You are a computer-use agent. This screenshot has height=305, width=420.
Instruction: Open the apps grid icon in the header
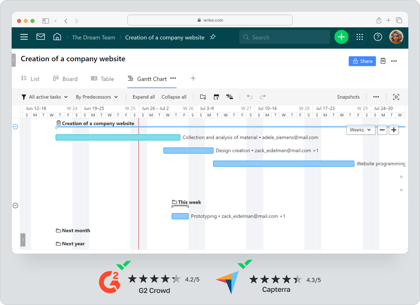360,37
